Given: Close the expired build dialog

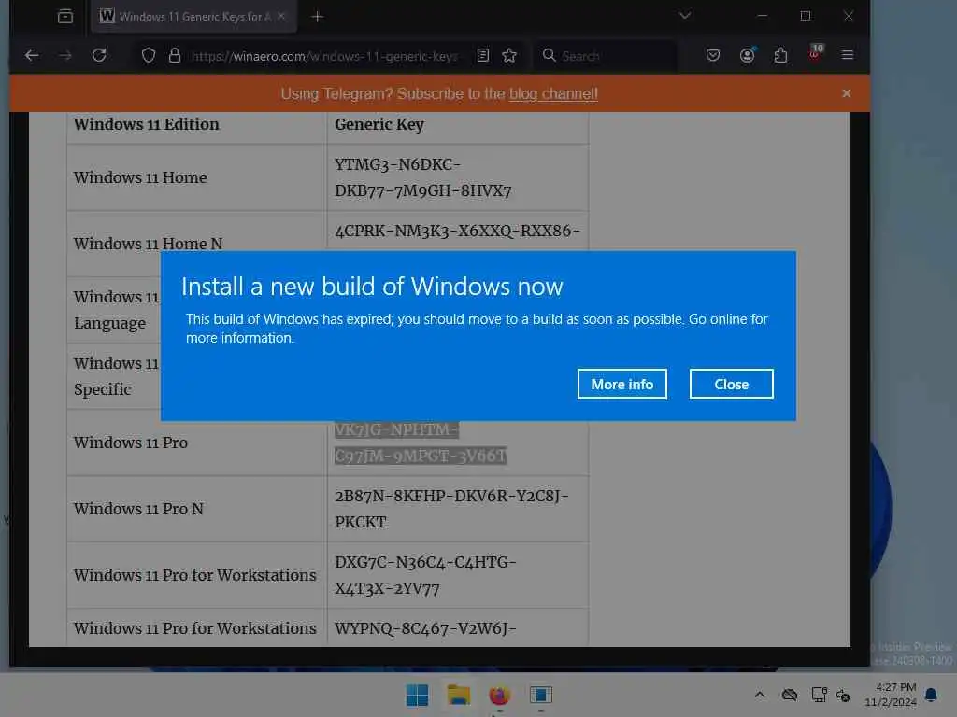Looking at the screenshot, I should tap(731, 384).
